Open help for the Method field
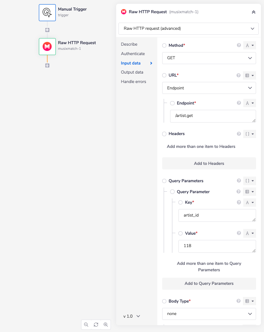This screenshot has height=332, width=264. click(x=239, y=45)
